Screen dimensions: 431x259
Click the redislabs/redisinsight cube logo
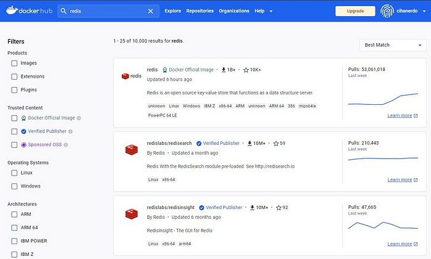click(x=131, y=214)
